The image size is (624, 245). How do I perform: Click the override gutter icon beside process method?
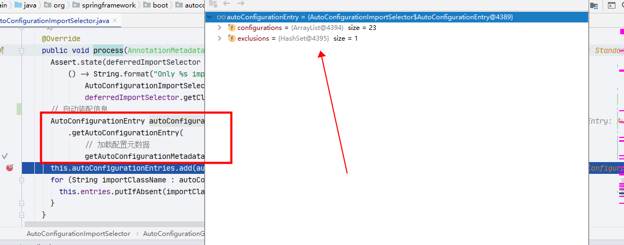point(2,50)
